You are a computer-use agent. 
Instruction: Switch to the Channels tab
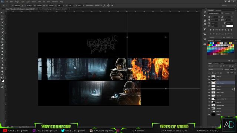pos(216,63)
